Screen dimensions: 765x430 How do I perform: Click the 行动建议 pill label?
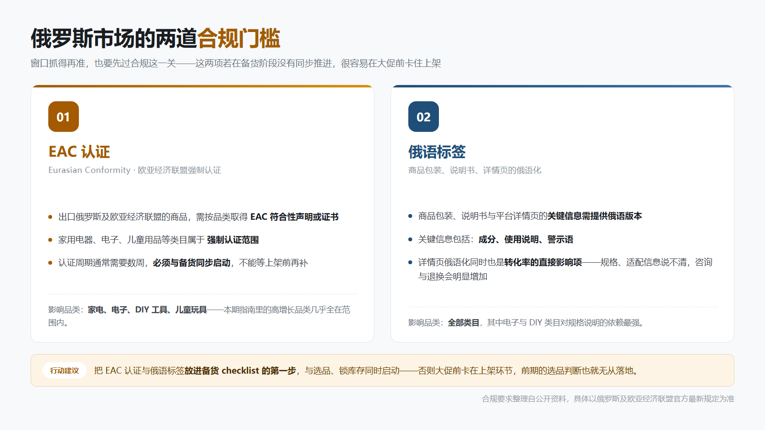click(x=65, y=370)
